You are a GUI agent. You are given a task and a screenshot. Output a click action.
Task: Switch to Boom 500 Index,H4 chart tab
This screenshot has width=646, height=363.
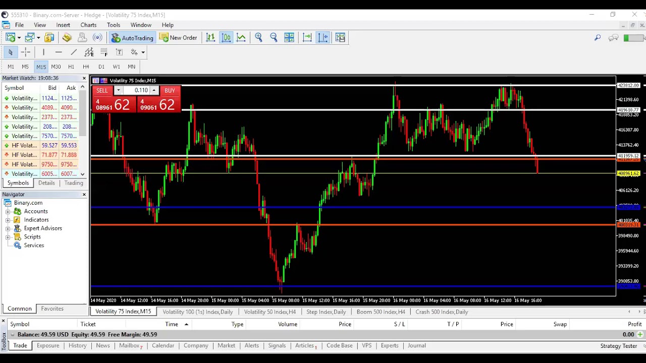coord(381,312)
